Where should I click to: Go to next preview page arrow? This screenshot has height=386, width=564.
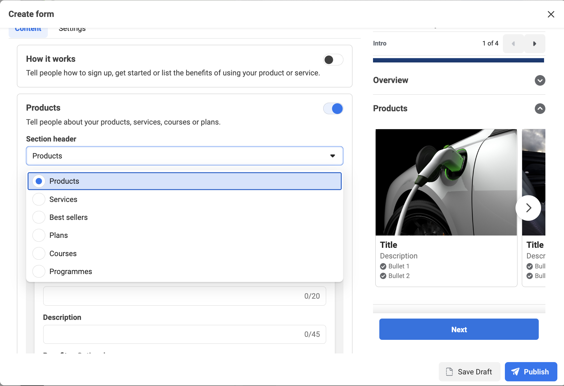(x=534, y=44)
